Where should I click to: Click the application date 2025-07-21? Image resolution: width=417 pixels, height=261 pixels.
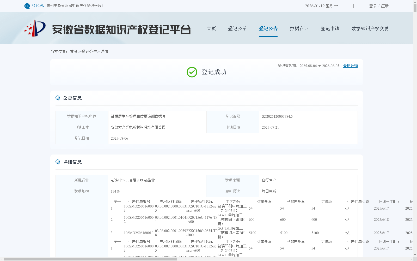click(270, 127)
